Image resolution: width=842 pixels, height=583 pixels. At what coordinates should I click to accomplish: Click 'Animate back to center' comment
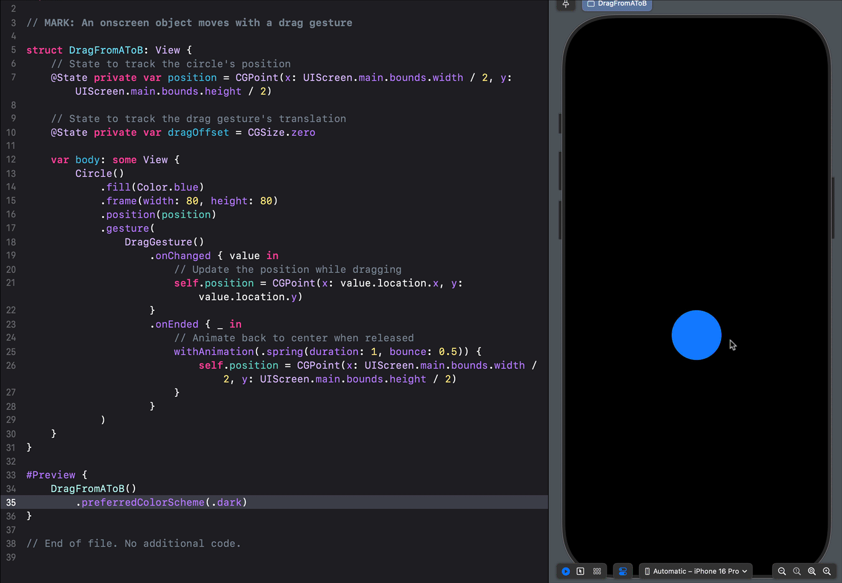pos(294,338)
